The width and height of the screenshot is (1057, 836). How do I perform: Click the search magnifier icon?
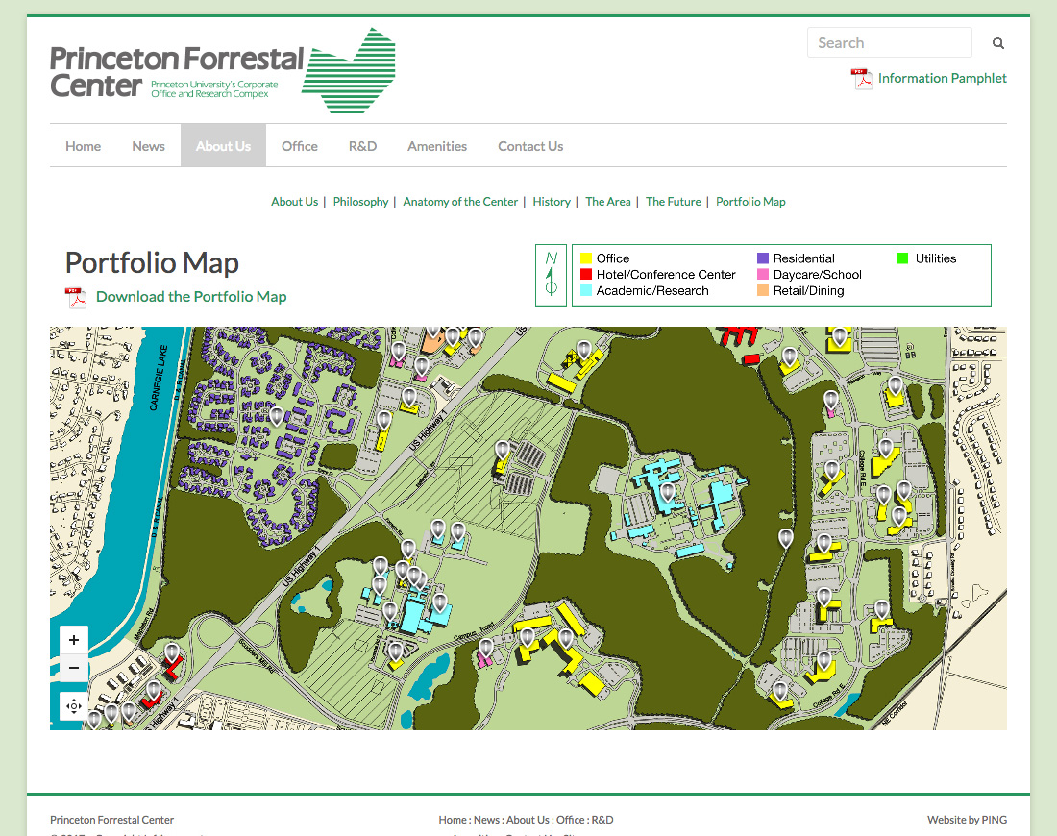(x=998, y=43)
